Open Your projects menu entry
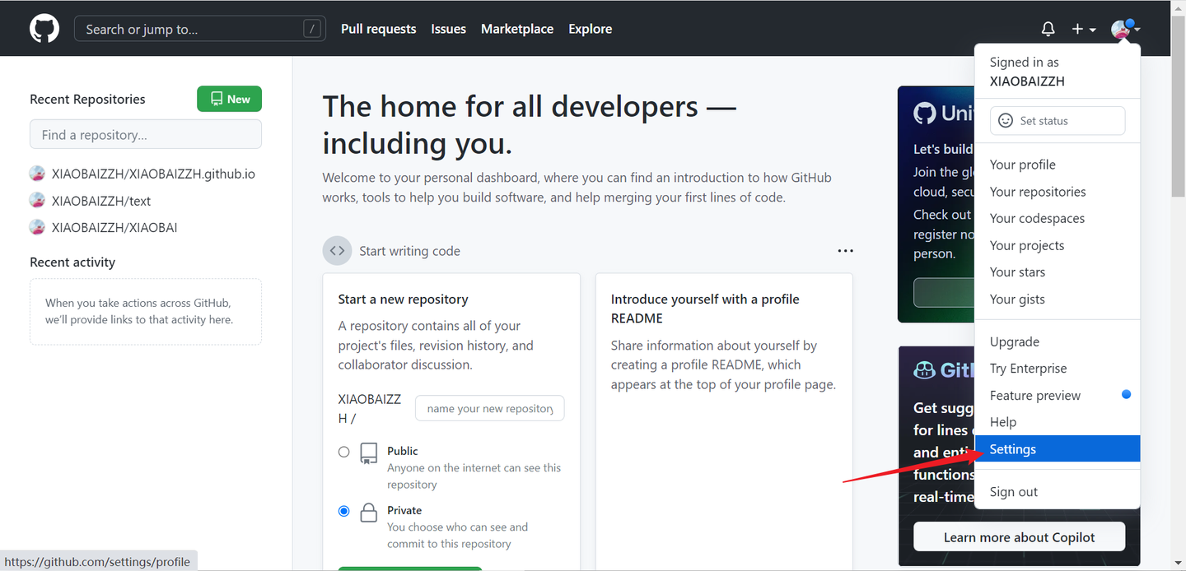1186x571 pixels. coord(1058,245)
